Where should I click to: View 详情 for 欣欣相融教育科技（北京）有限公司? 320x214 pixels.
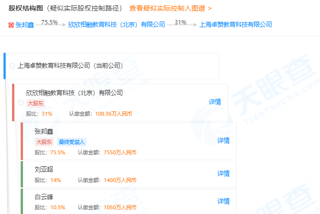pyautogui.click(x=215, y=102)
